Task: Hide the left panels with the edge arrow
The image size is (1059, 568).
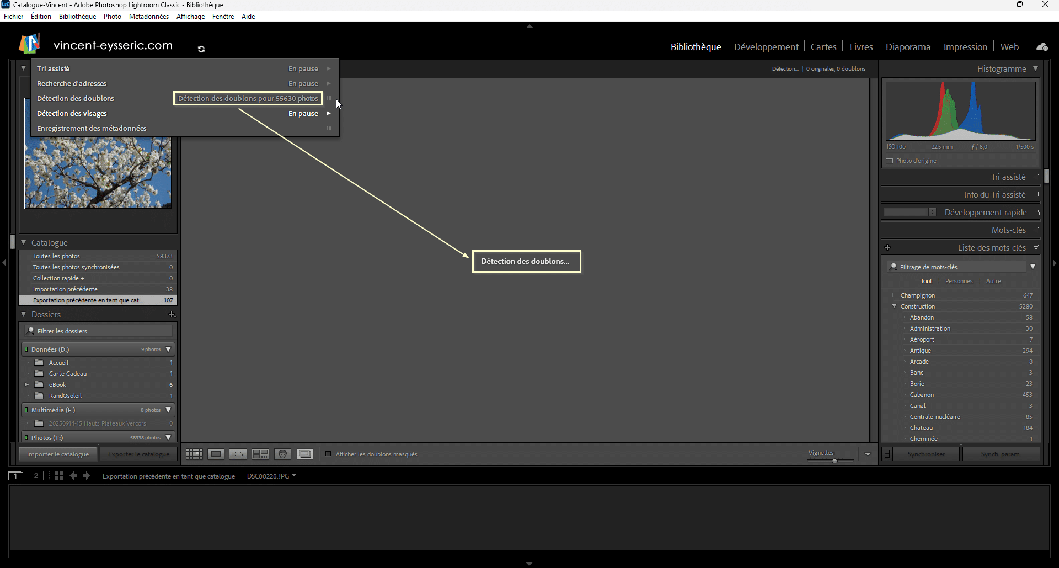Action: (4, 263)
